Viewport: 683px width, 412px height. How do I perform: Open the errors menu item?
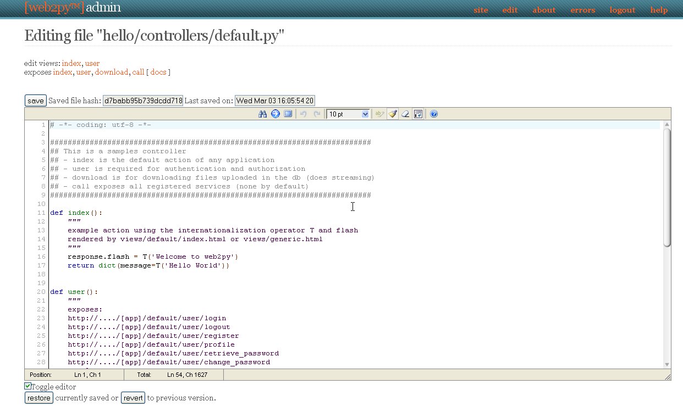tap(582, 10)
